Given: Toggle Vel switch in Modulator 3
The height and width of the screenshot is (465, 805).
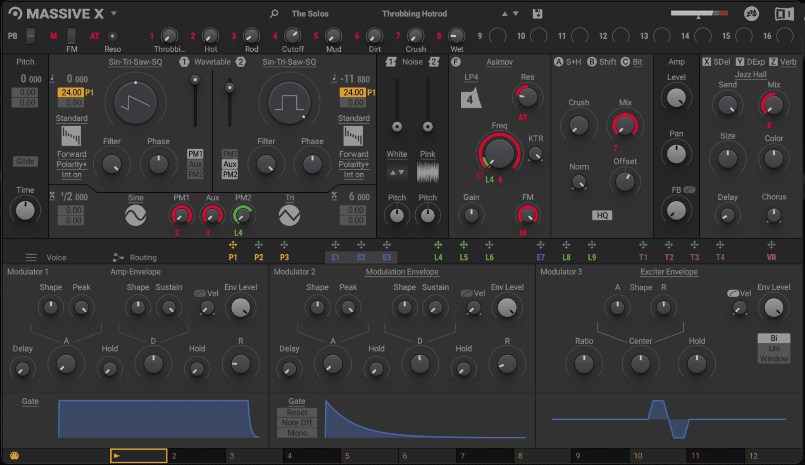Looking at the screenshot, I should click(733, 293).
